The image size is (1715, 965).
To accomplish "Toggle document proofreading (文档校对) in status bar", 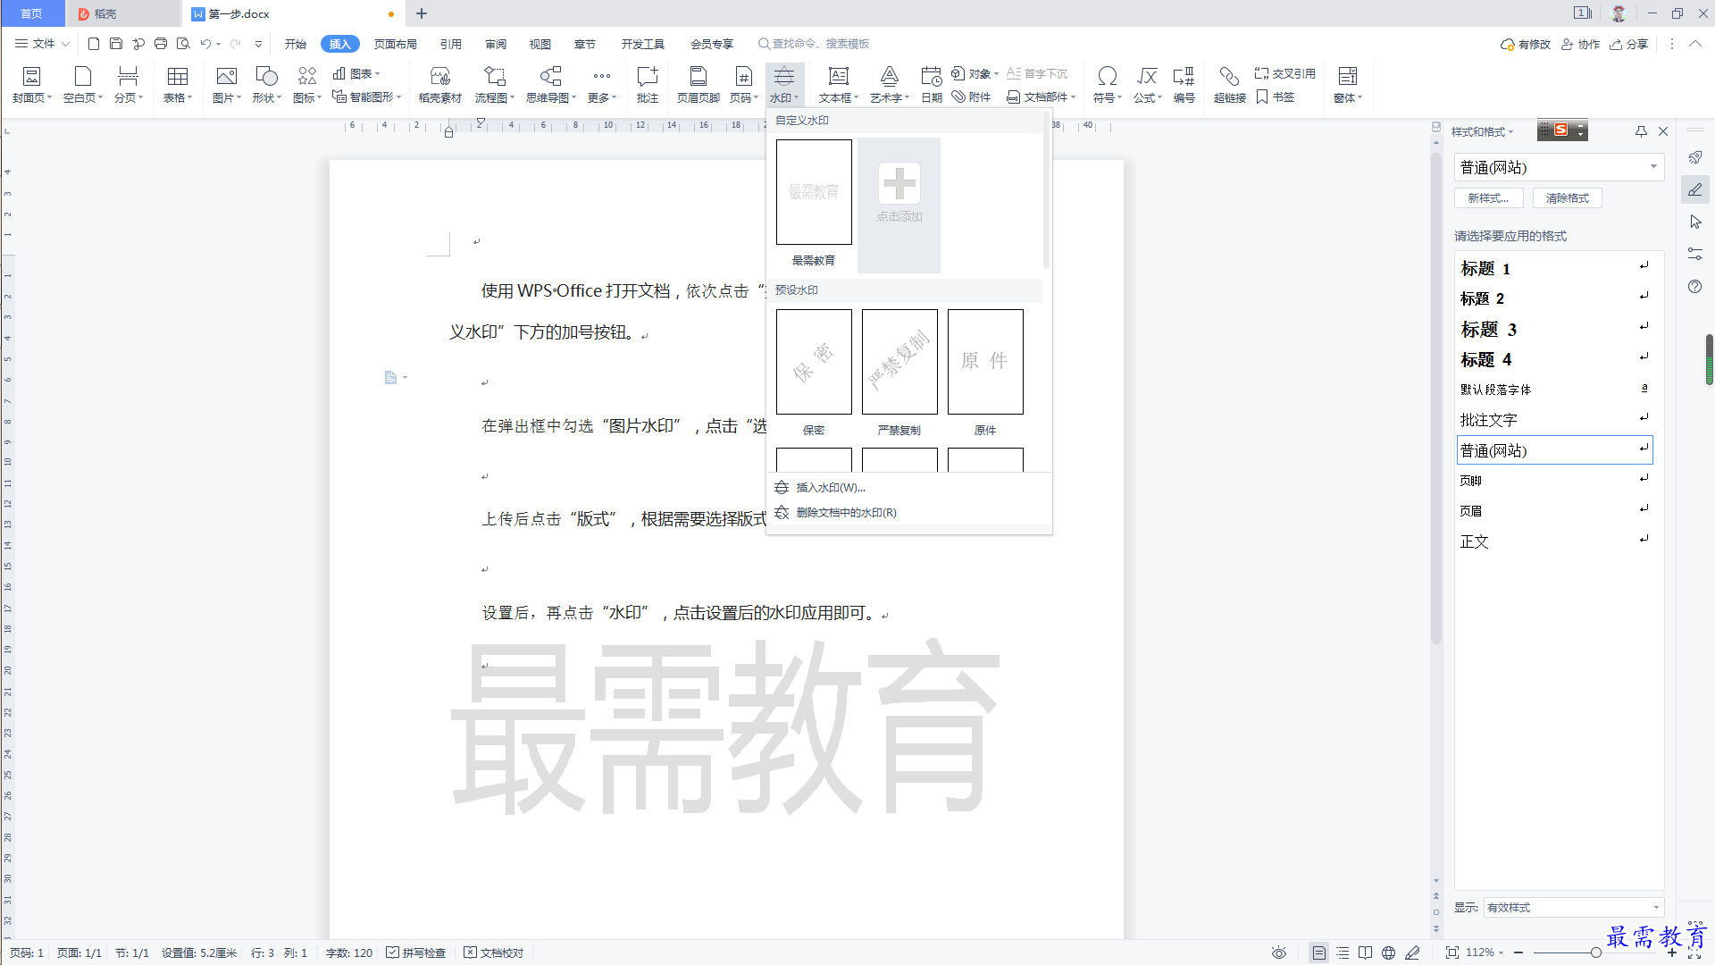I will [x=494, y=952].
